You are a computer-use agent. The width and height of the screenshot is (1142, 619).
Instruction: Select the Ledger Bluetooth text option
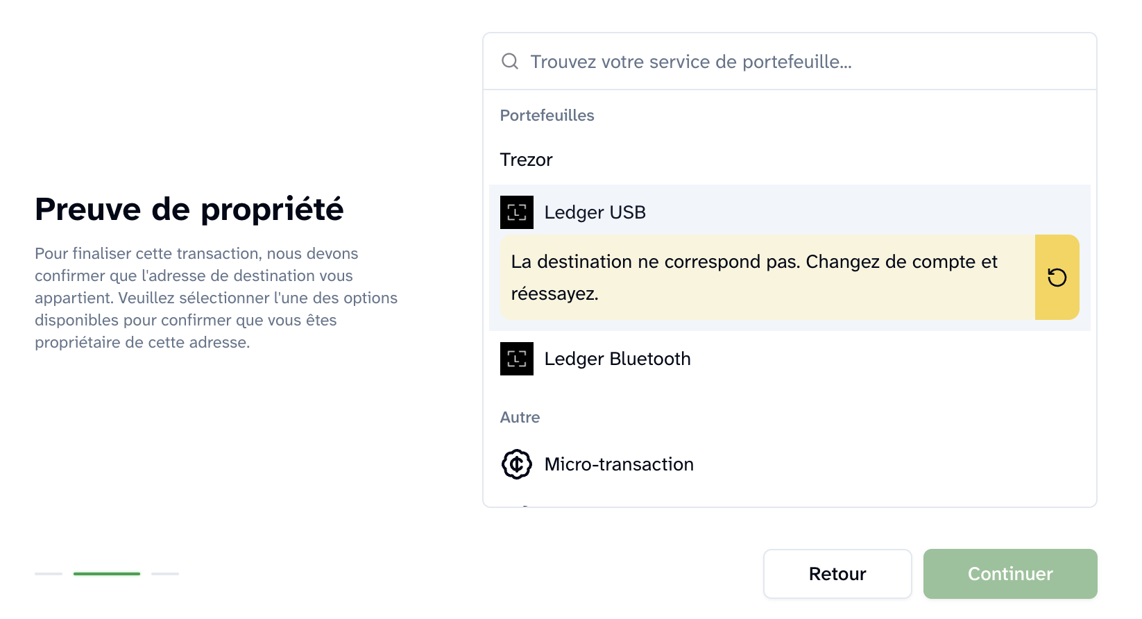[x=617, y=359]
